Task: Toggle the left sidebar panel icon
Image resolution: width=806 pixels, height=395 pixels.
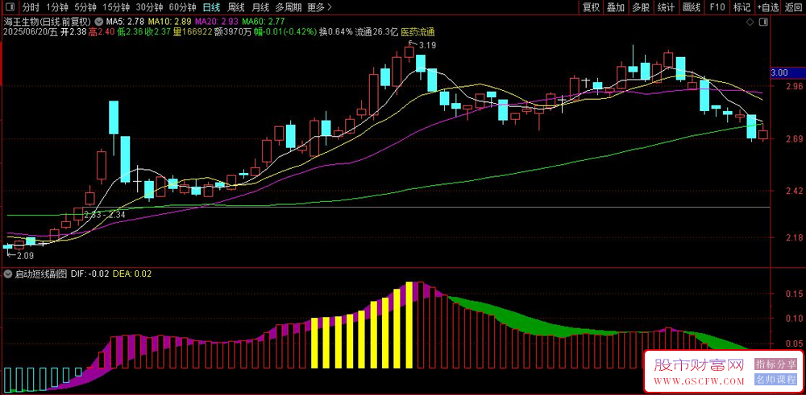Action: [x=10, y=7]
